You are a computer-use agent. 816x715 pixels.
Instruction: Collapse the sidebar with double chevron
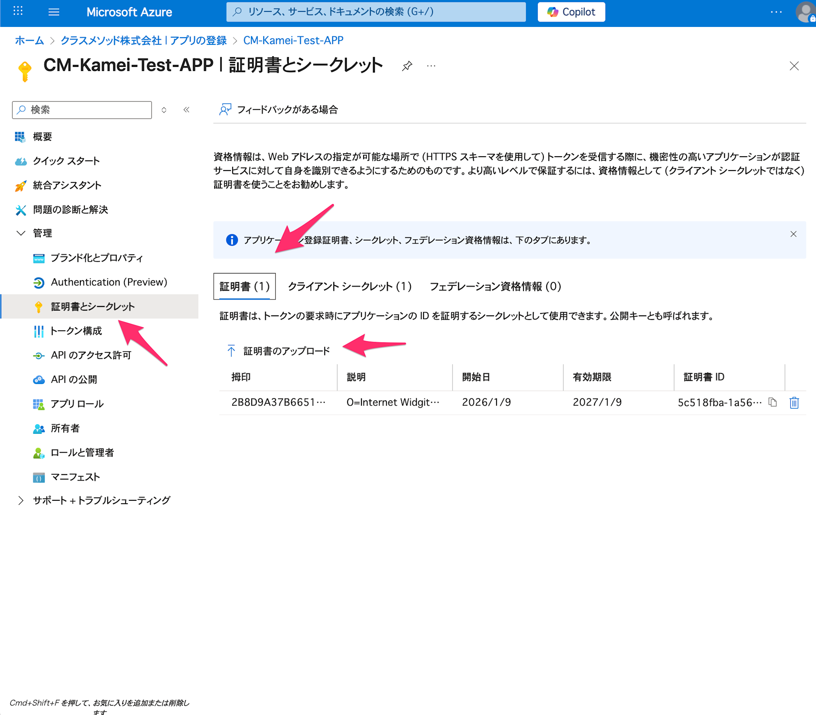click(186, 110)
